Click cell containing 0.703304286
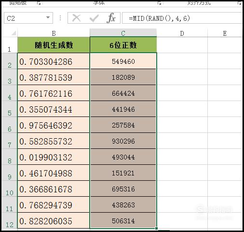Screen dimensions: 244x232 click(54, 61)
